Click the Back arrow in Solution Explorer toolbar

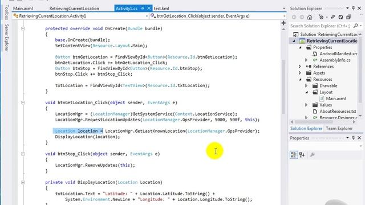[x=294, y=17]
